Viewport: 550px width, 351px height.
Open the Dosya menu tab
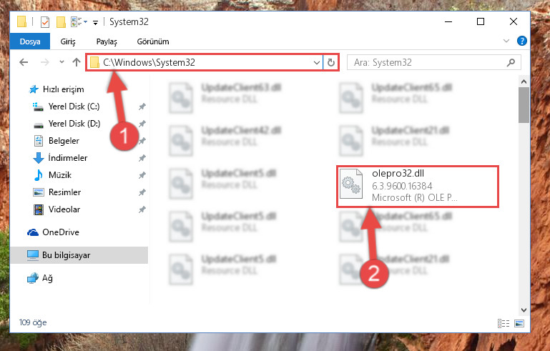(x=30, y=41)
